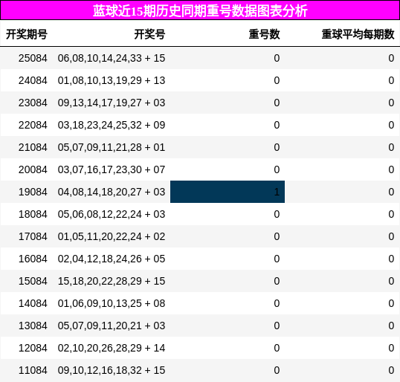
Task: Click draw numbers 06,08,10,14,24,33 + 15
Action: click(x=112, y=58)
